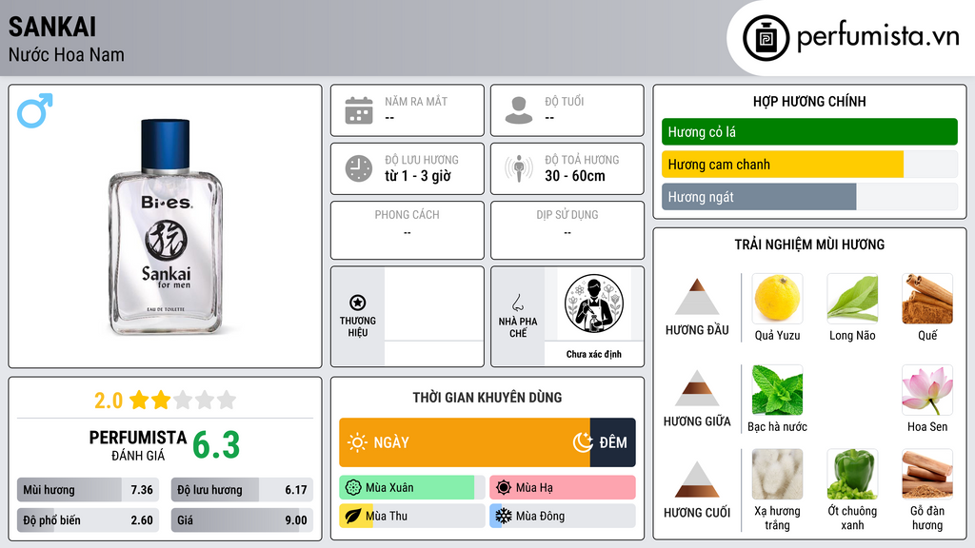975x548 pixels.
Task: Click the Phong cách card
Action: pos(408,230)
